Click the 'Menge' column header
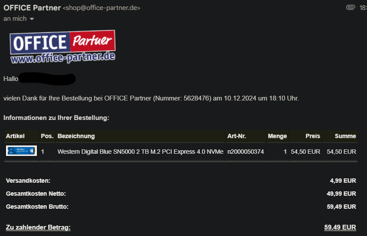 click(277, 136)
